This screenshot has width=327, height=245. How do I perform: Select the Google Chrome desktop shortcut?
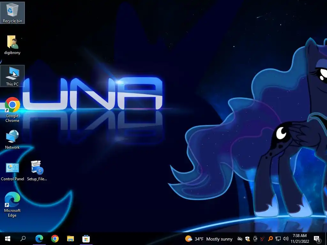[12, 110]
